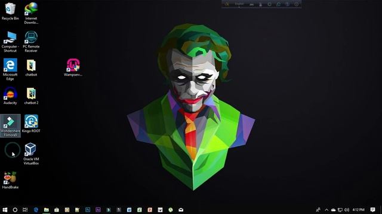
Task: Open the Action Center notifications icon
Action: (x=372, y=210)
